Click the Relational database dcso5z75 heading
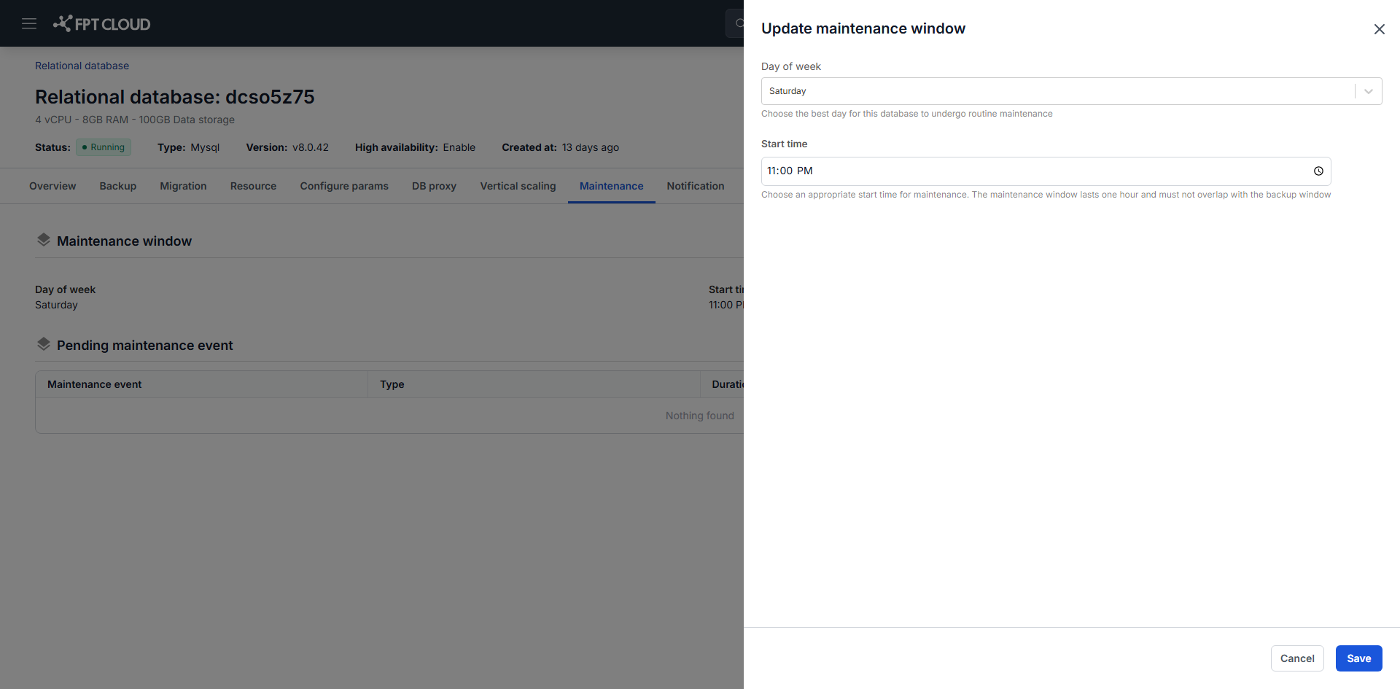1400x689 pixels. 175,97
